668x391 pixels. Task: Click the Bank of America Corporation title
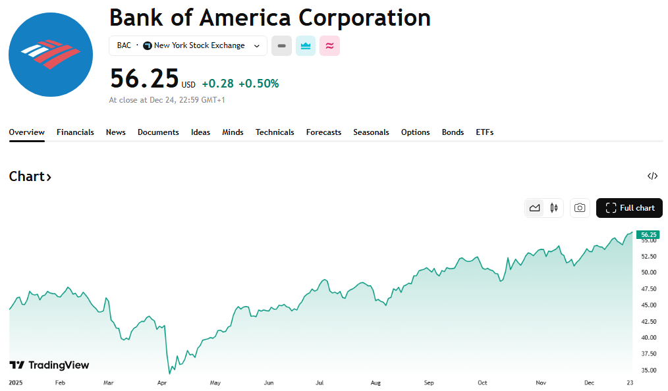pyautogui.click(x=270, y=17)
